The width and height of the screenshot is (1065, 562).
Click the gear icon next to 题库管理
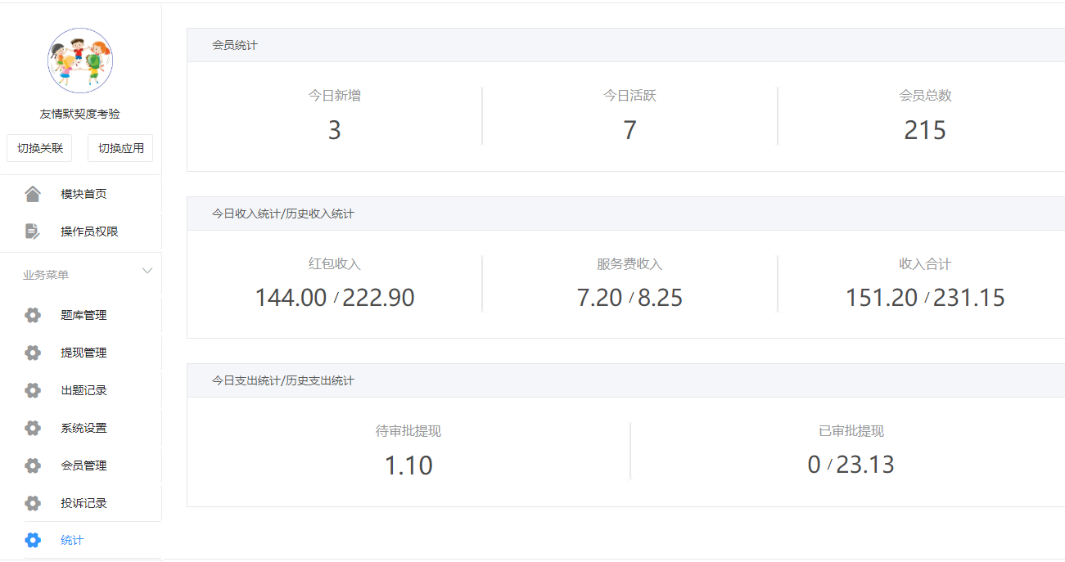point(33,315)
